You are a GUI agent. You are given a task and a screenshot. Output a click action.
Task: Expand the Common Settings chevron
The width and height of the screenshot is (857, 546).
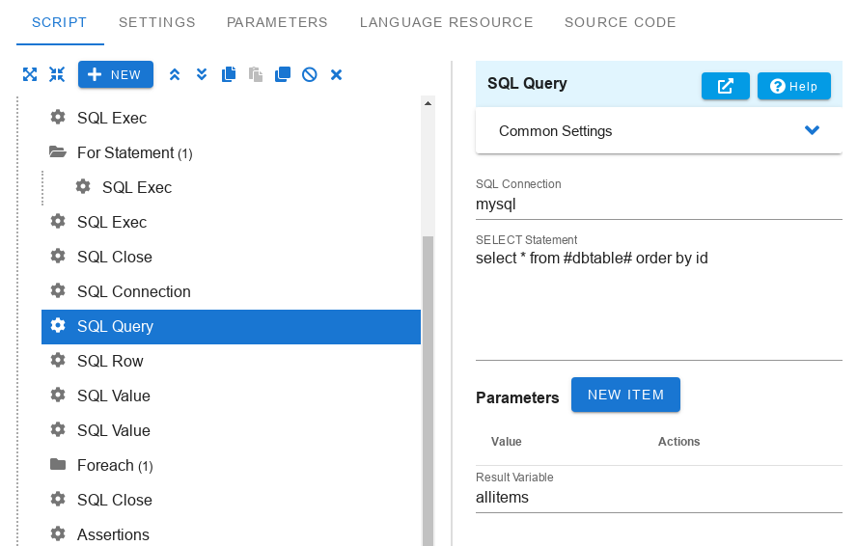812,130
